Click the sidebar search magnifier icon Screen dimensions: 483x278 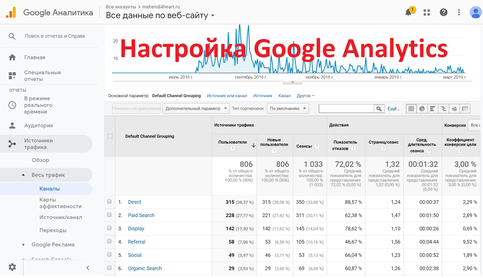click(12, 36)
